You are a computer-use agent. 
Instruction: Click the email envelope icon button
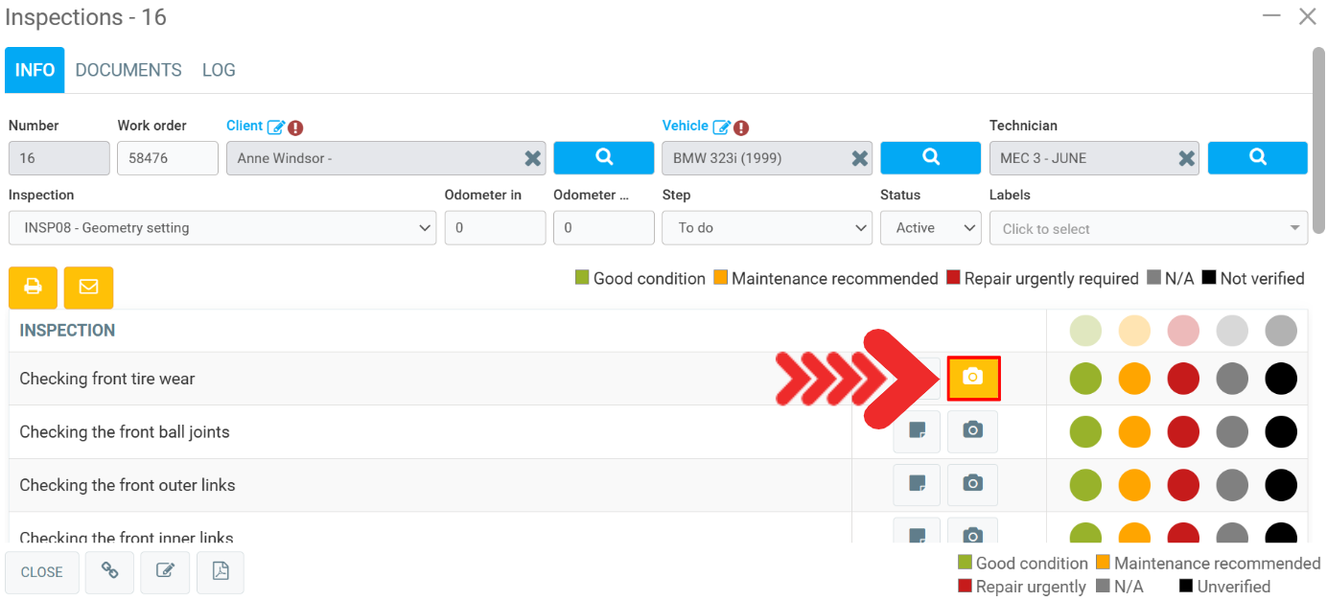pos(88,287)
